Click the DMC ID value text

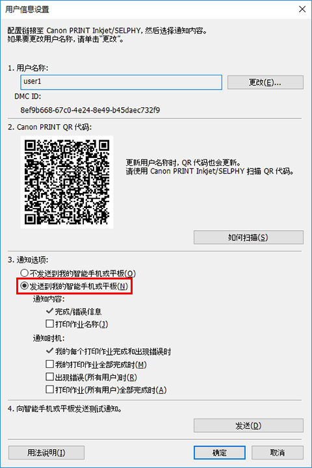[x=90, y=110]
